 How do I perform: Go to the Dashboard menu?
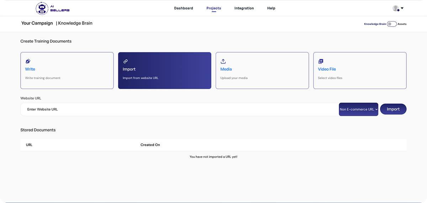click(183, 8)
